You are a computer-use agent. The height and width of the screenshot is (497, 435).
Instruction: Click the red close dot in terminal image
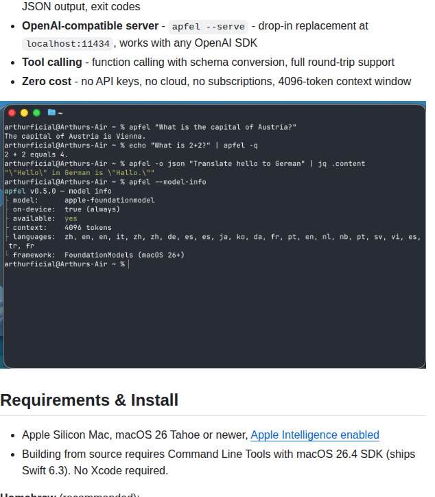coord(12,113)
